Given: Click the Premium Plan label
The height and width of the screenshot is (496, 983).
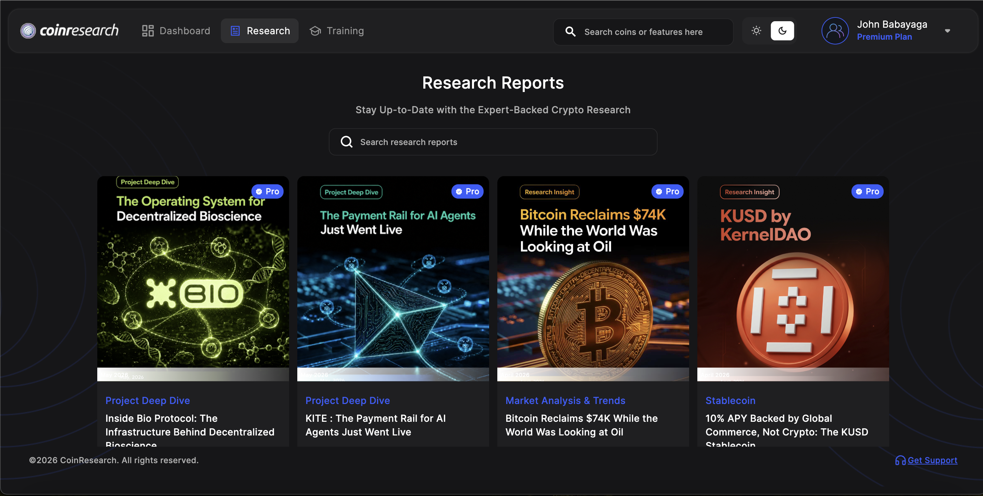Looking at the screenshot, I should [x=884, y=37].
